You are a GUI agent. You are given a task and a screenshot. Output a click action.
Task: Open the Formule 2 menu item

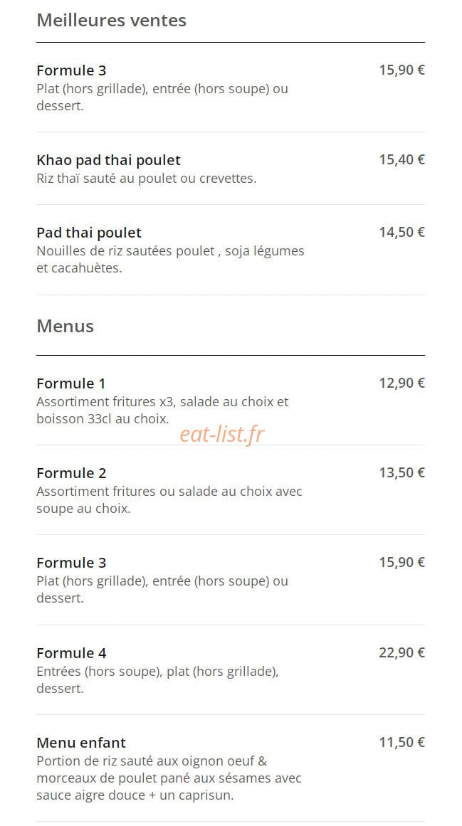click(x=230, y=490)
